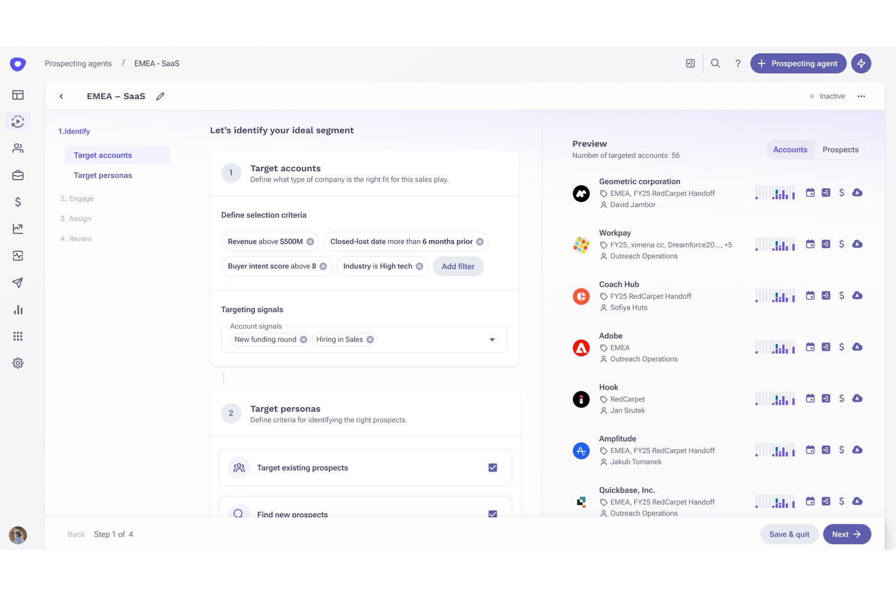Click the Add filter button

coord(458,266)
